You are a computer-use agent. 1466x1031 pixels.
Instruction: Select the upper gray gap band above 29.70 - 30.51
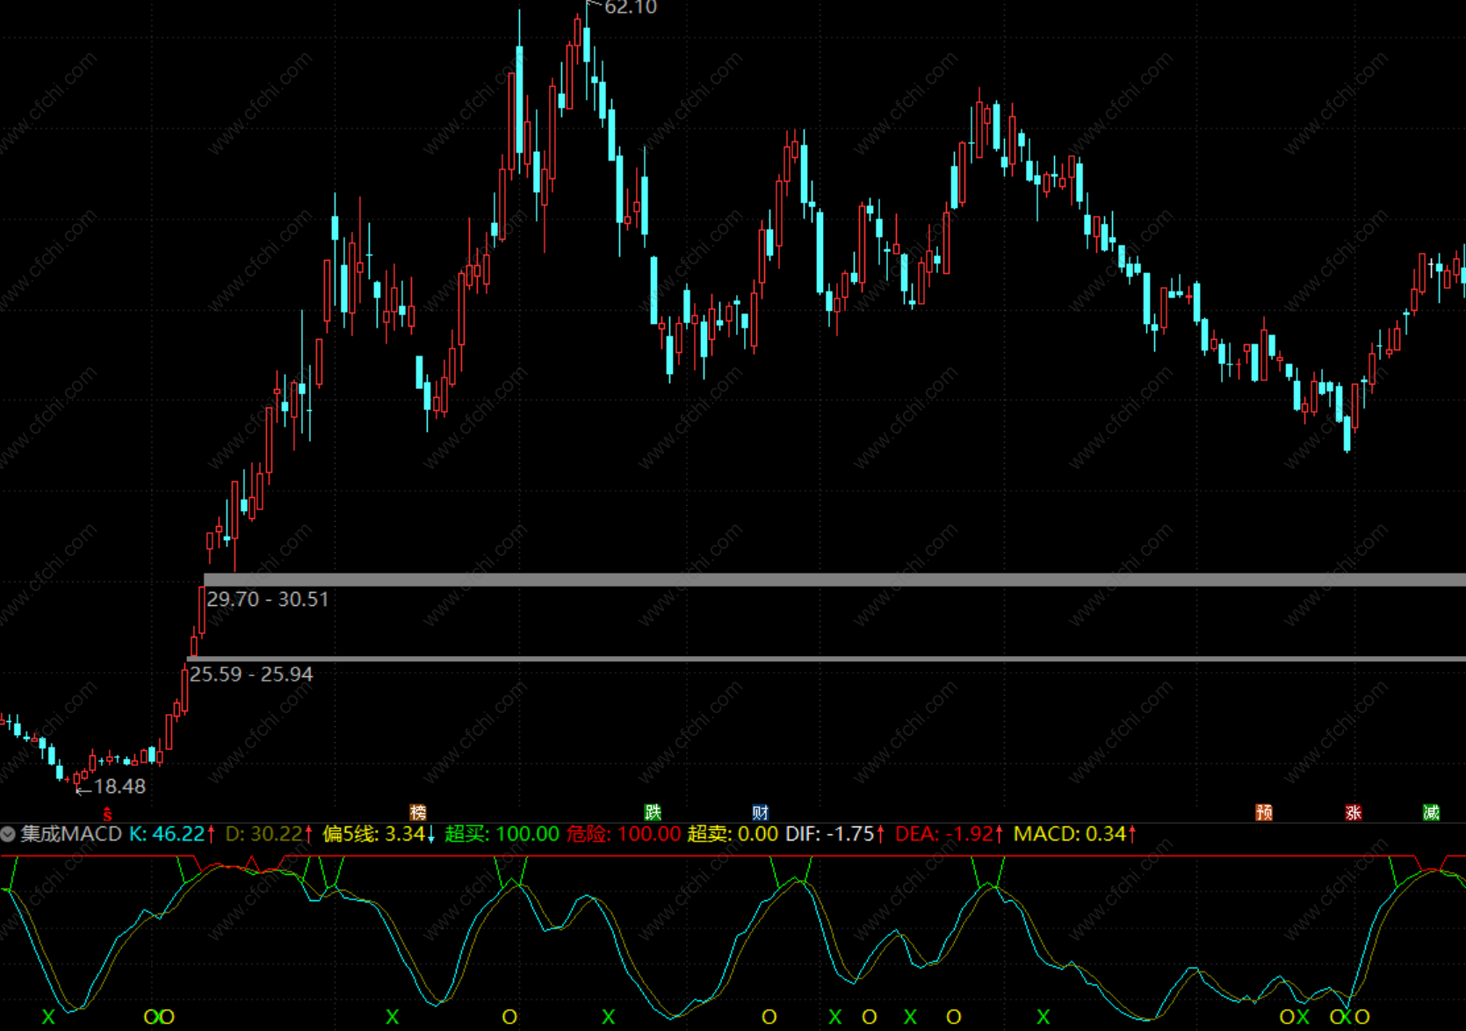(x=834, y=580)
